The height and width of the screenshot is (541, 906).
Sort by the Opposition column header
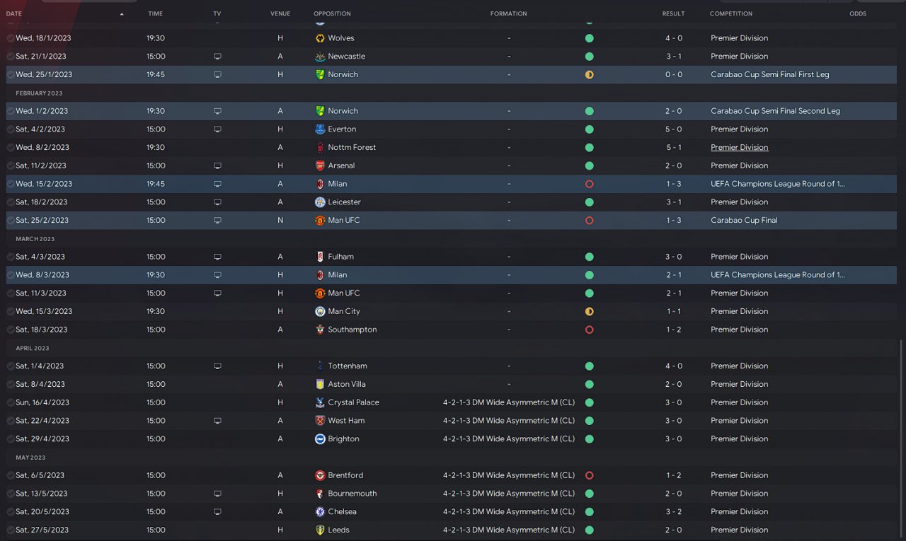pos(332,14)
